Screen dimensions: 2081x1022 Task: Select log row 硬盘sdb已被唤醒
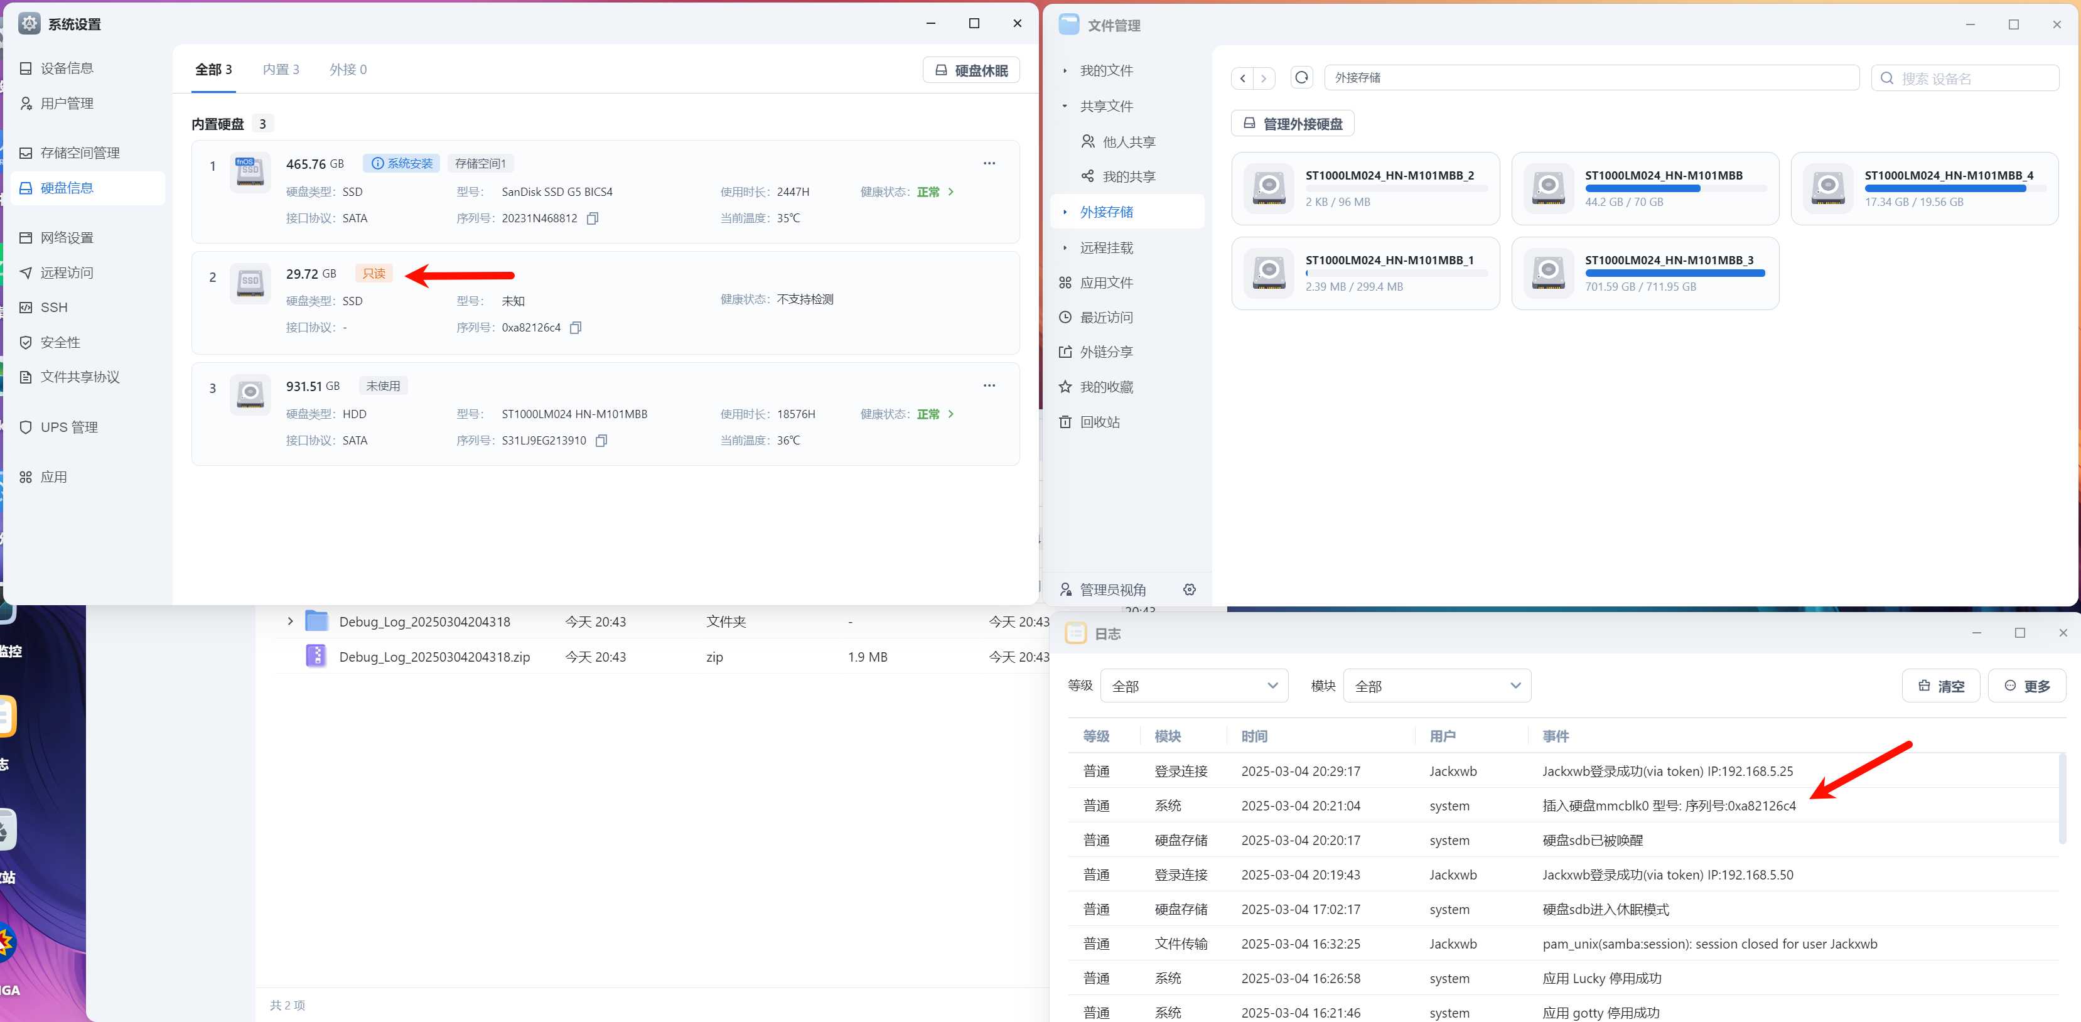coord(1564,840)
